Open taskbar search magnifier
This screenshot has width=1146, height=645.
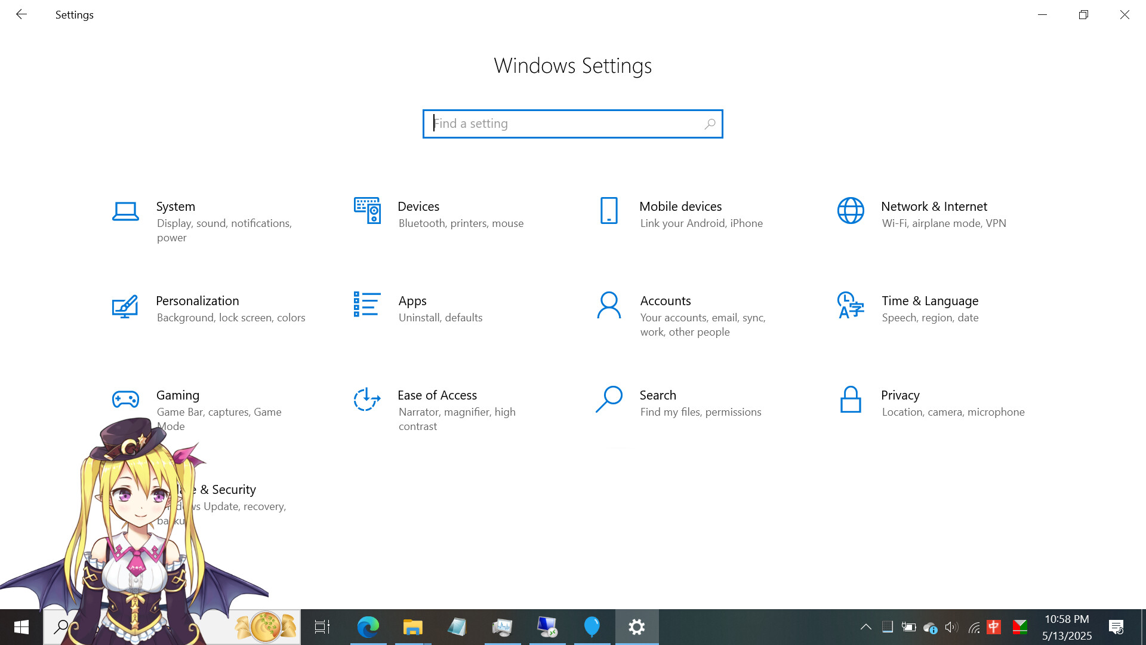[x=61, y=627]
